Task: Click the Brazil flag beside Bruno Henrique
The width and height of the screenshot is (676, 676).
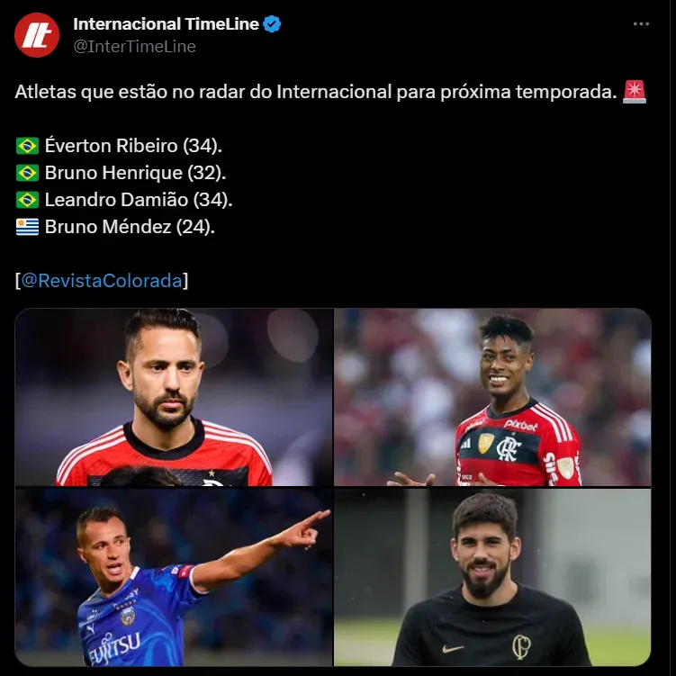Action: click(28, 173)
